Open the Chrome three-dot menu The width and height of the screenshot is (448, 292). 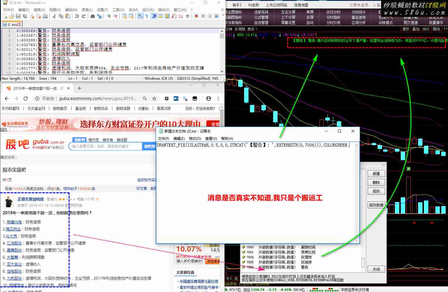pos(218,99)
